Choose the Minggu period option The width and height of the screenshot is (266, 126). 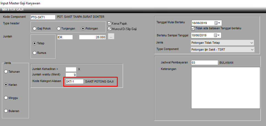tap(6, 98)
